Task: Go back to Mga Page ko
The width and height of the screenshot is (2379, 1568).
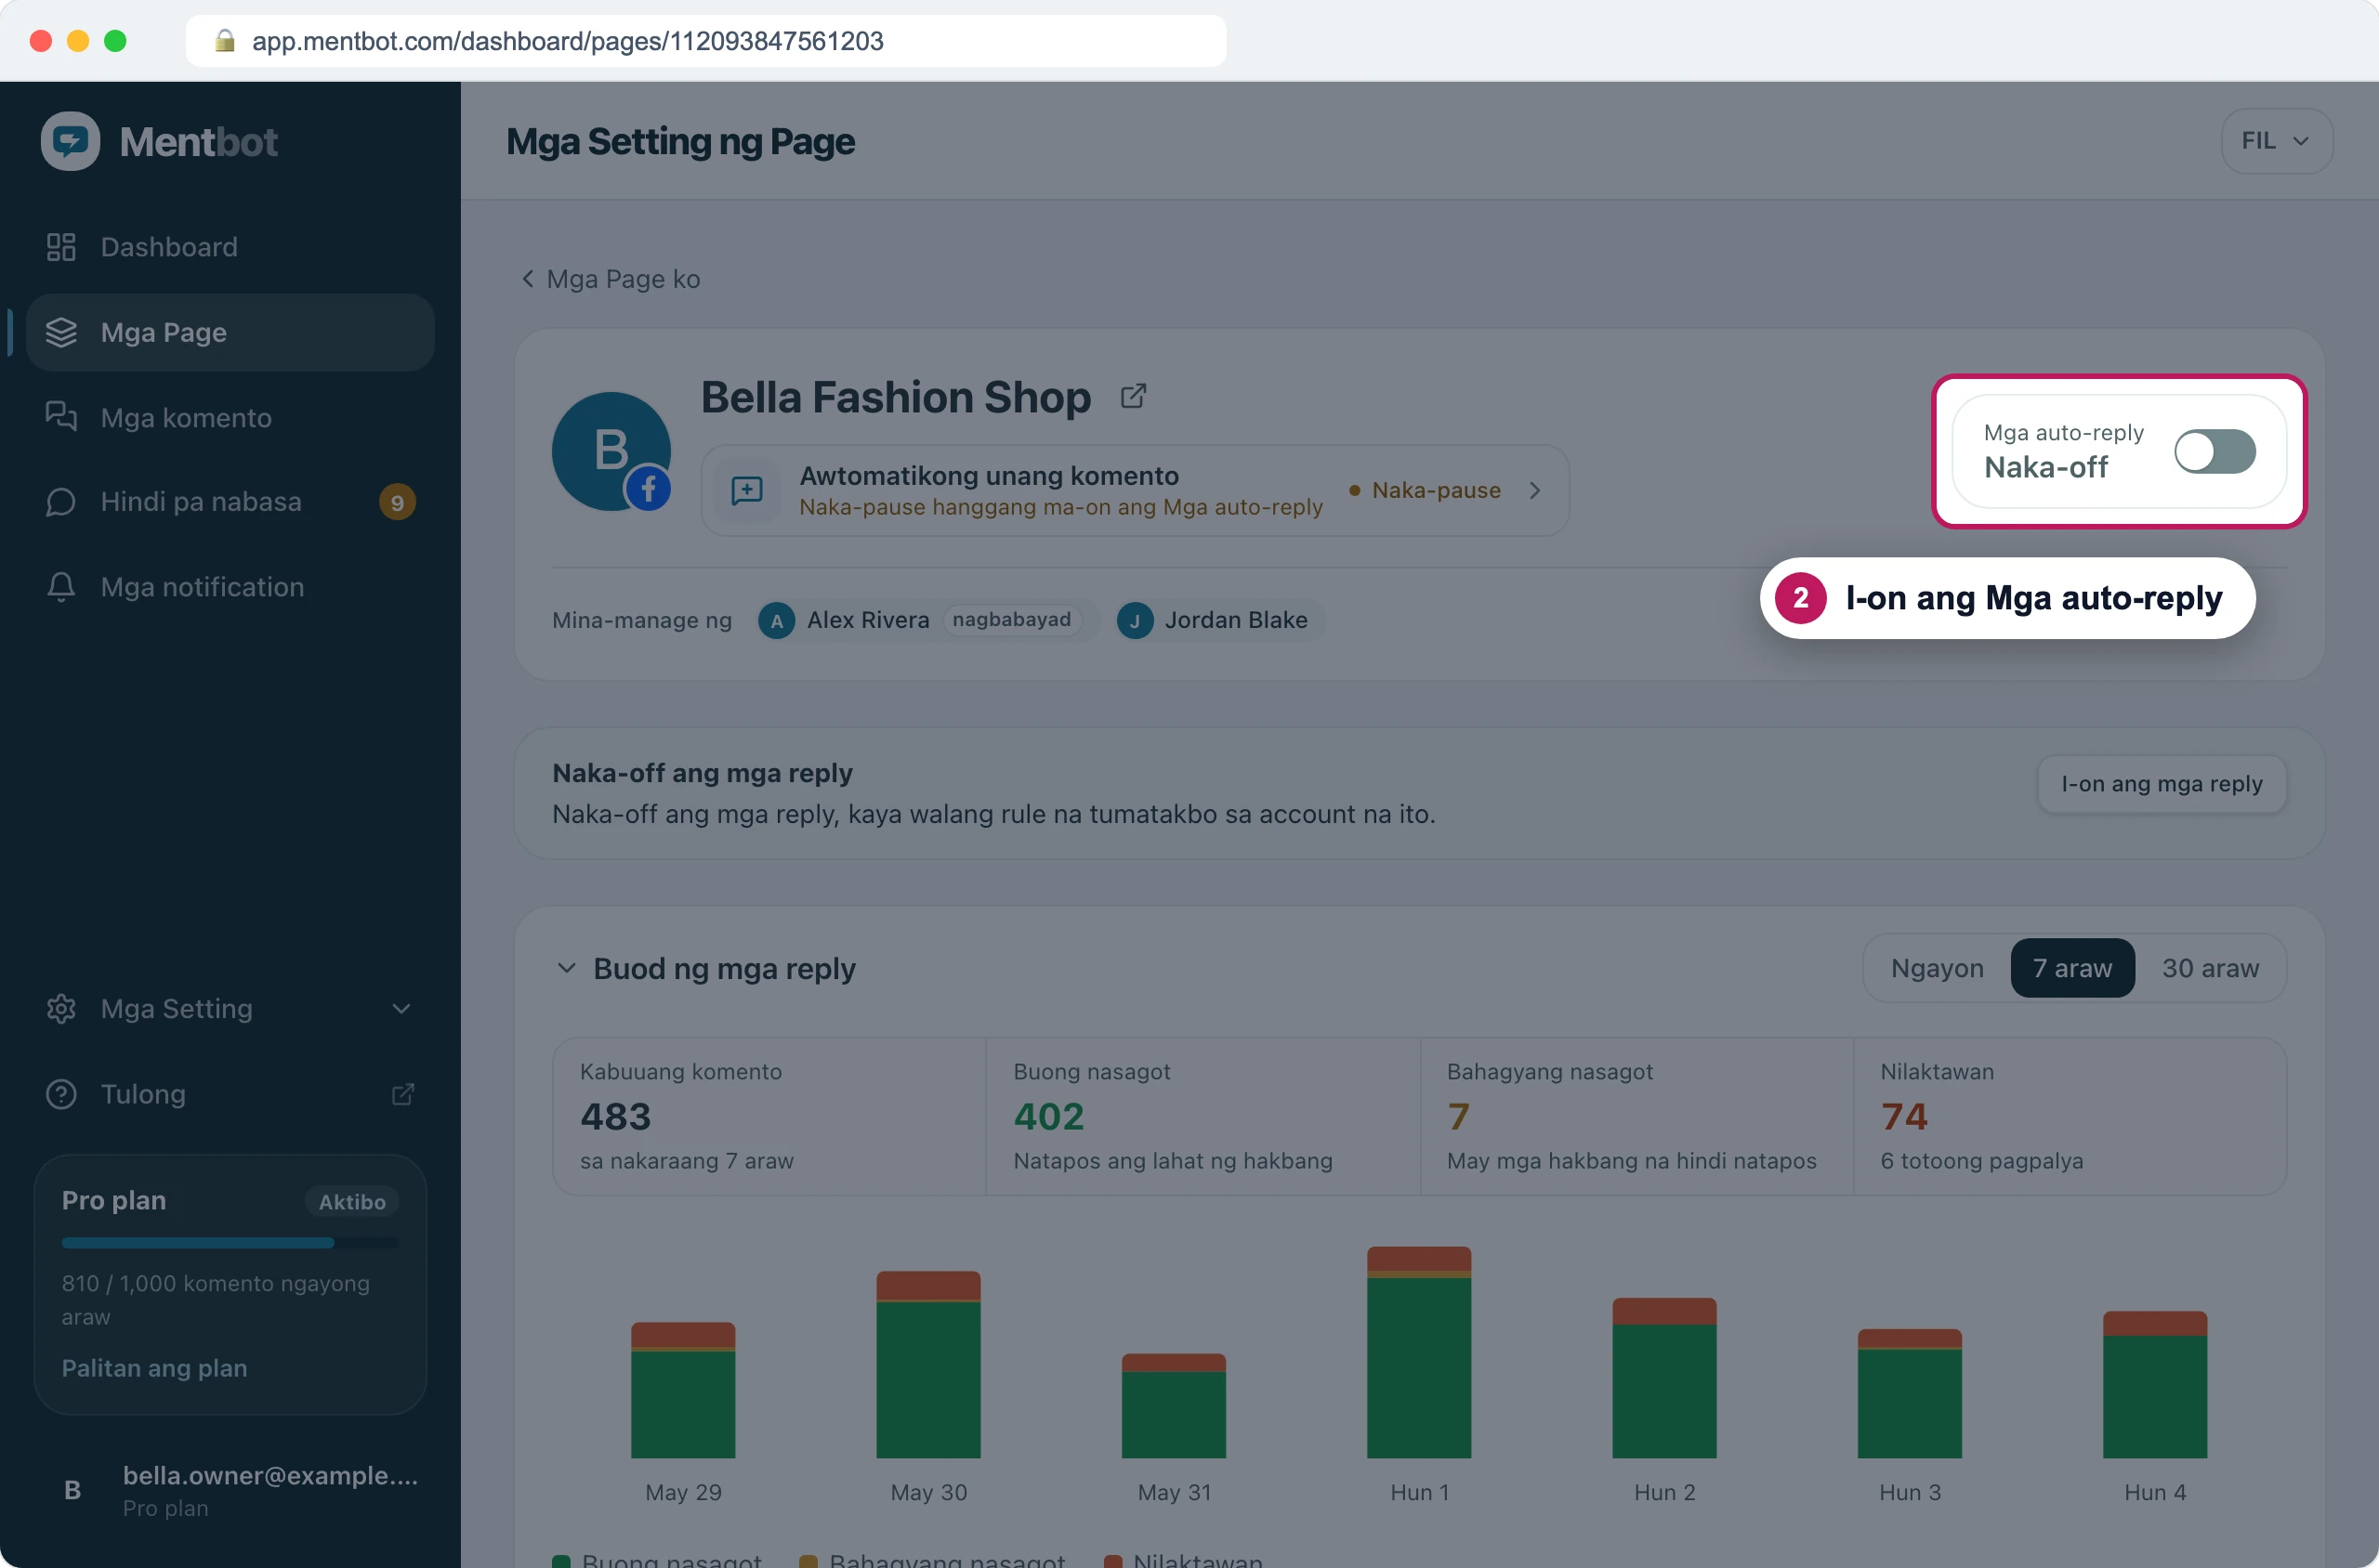Action: [611, 279]
